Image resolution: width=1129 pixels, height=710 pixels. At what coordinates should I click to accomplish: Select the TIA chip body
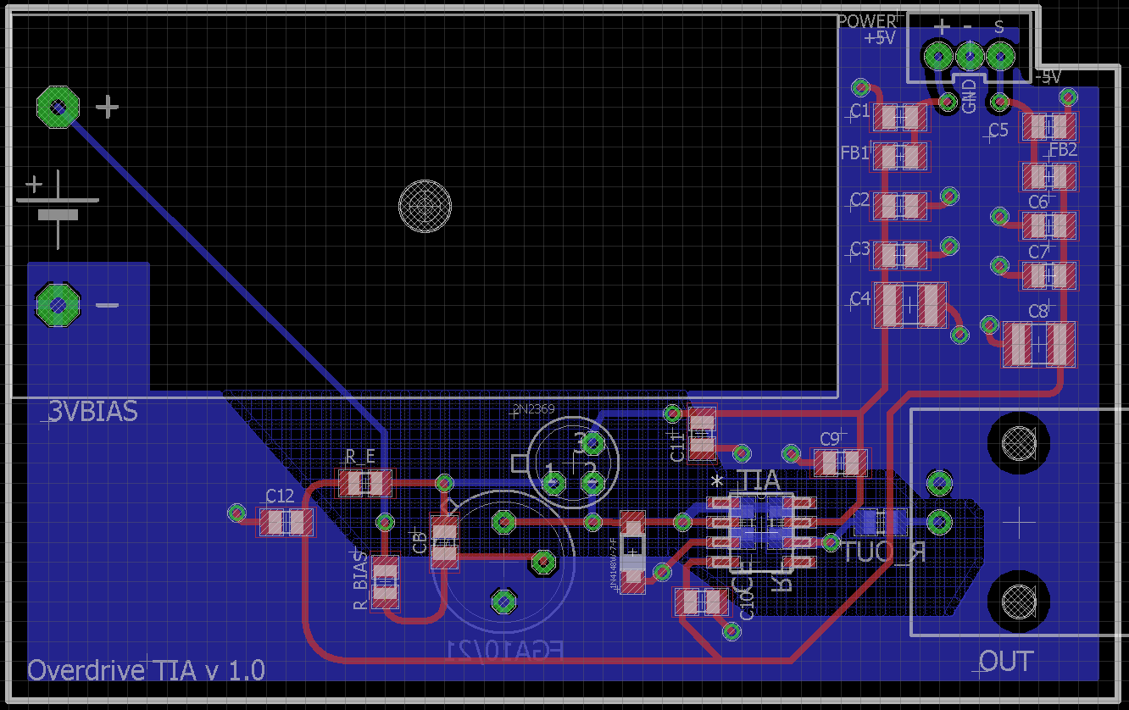[x=761, y=531]
